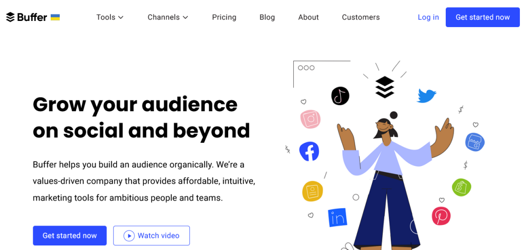The image size is (524, 250).
Task: Click the TikTok icon in illustration
Action: [x=340, y=96]
